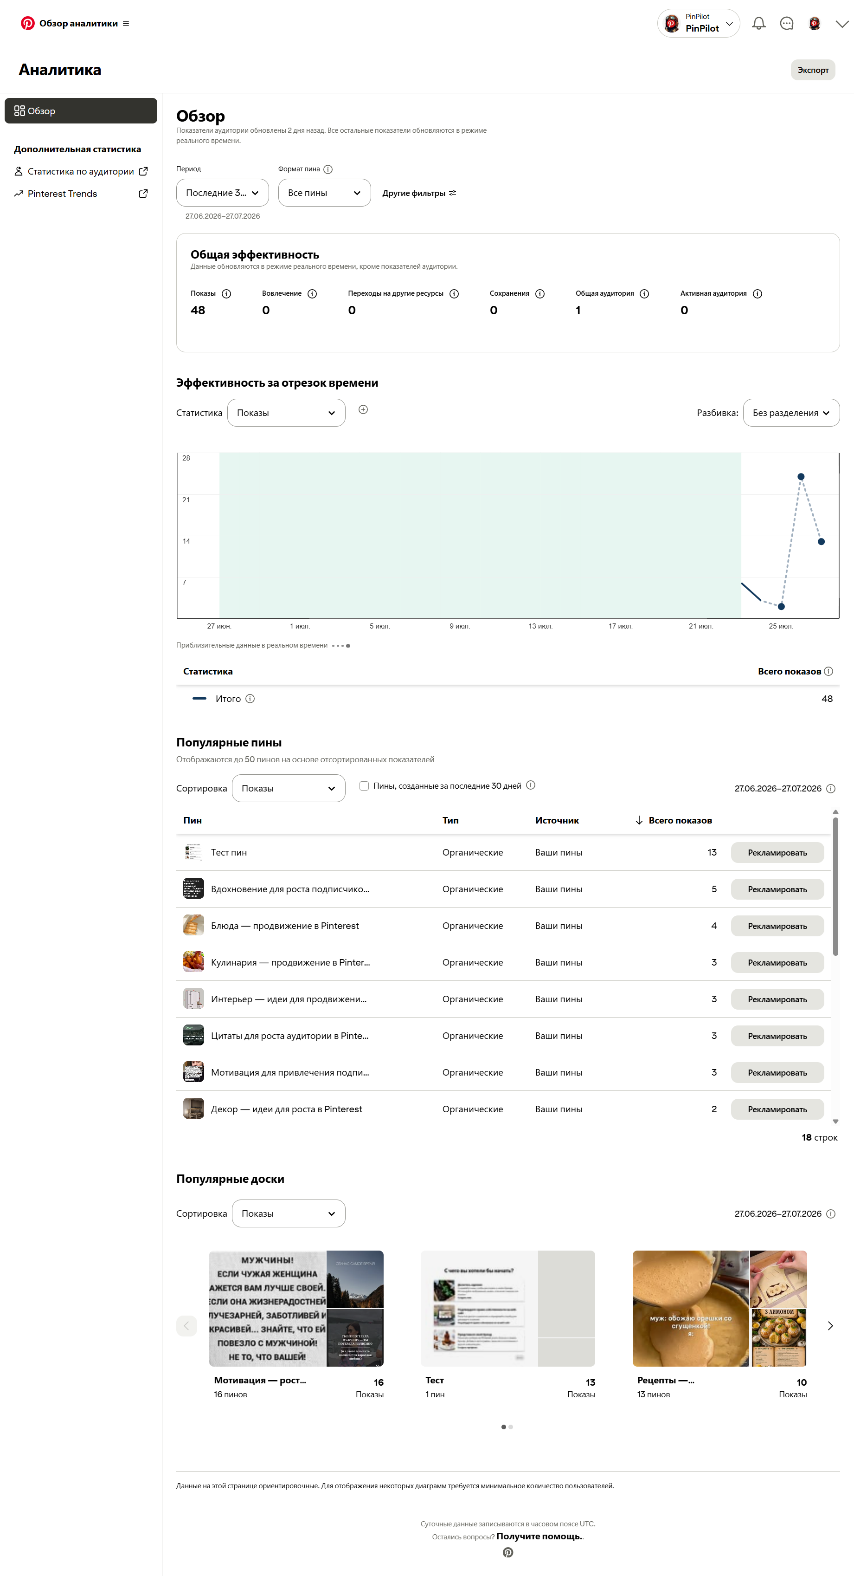Click the lowest data point on the chart
This screenshot has height=1576, width=854.
point(781,606)
